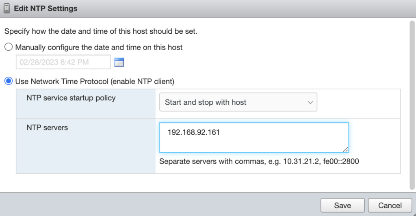The width and height of the screenshot is (416, 216).
Task: Click the NTP servers text area
Action: 253,137
